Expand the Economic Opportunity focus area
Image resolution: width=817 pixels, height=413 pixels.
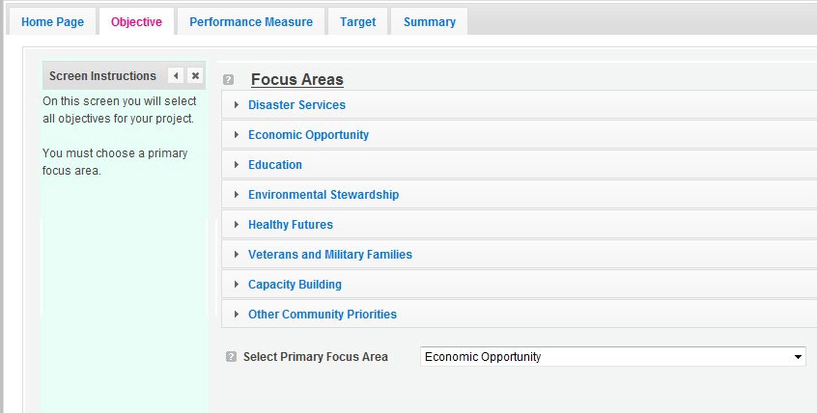point(308,135)
